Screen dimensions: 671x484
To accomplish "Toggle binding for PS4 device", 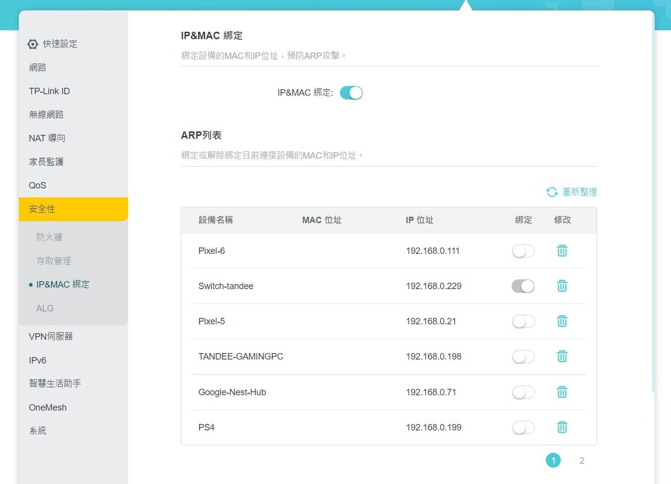I will pyautogui.click(x=523, y=427).
